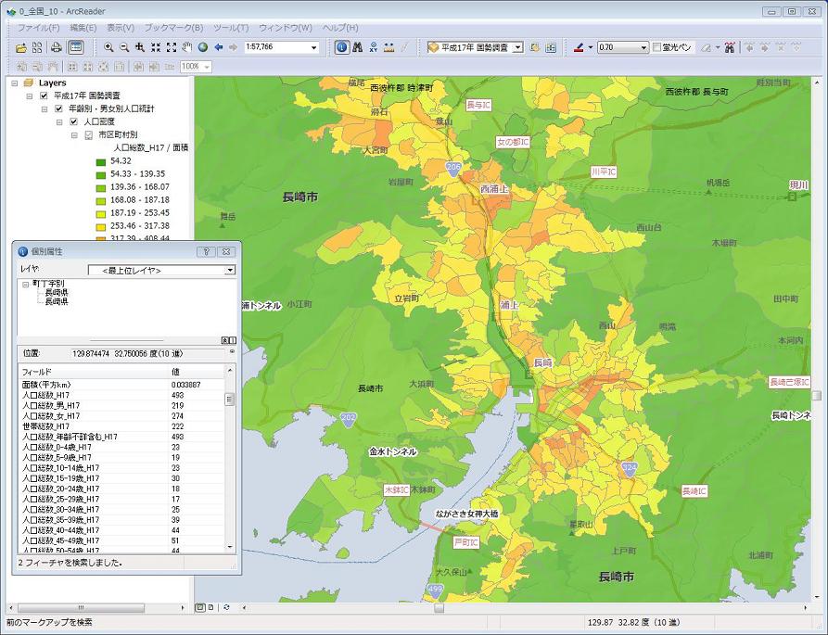
Task: Open the Find binoculars tool
Action: pos(357,47)
